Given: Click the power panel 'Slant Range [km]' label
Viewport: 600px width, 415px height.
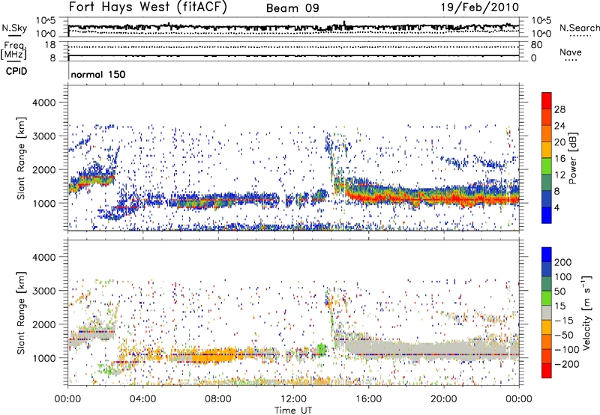Looking at the screenshot, I should [x=21, y=158].
